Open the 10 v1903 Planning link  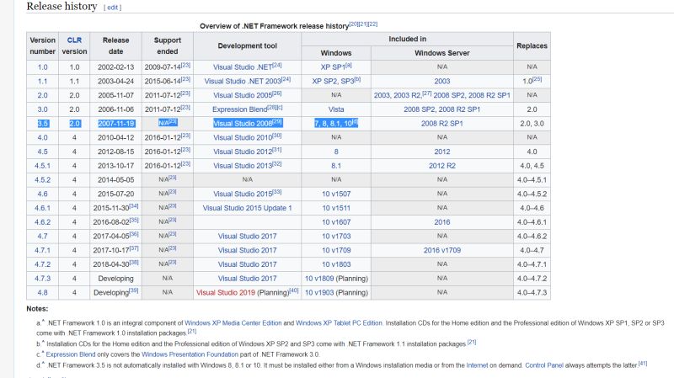click(x=319, y=293)
